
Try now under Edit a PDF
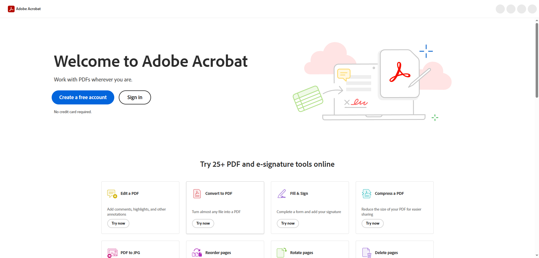click(x=118, y=223)
